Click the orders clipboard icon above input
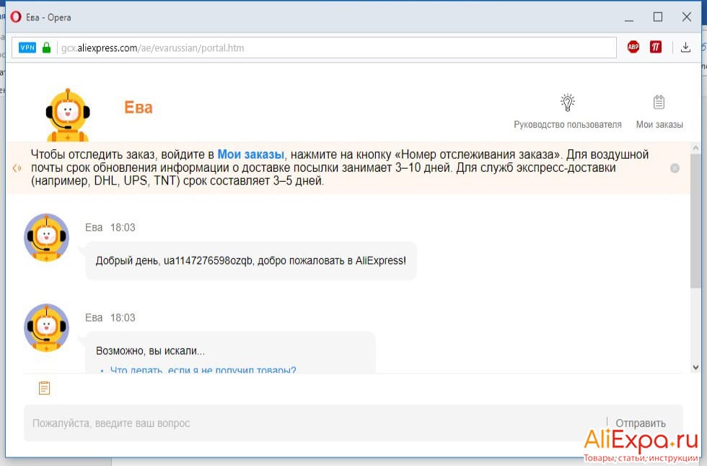The image size is (707, 466). tap(44, 388)
